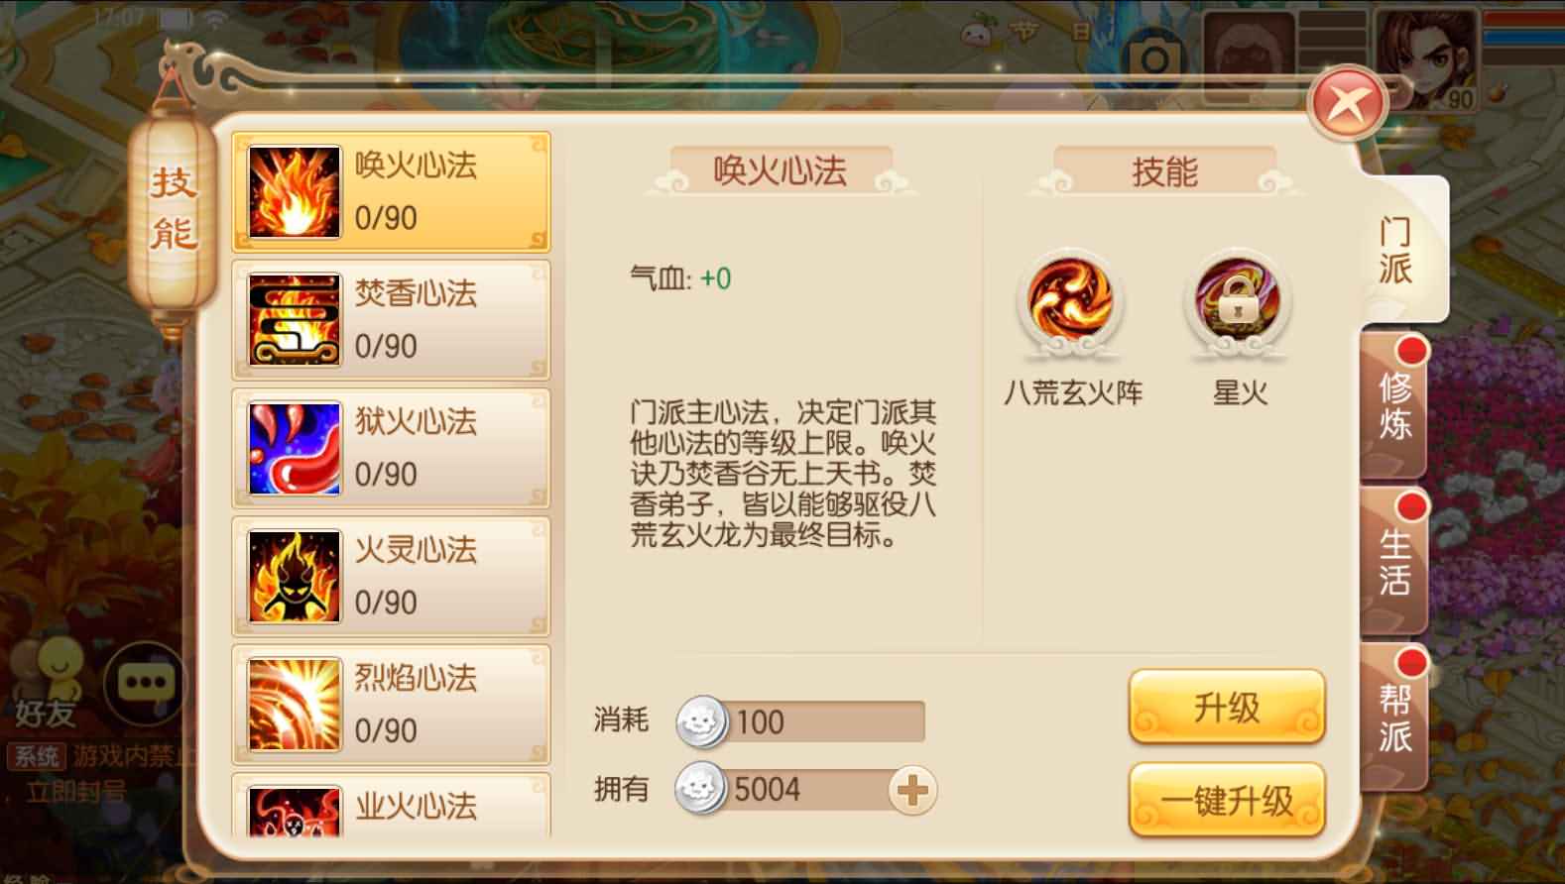This screenshot has height=884, width=1565.
Task: Open the camera icon at top
Action: (1154, 59)
